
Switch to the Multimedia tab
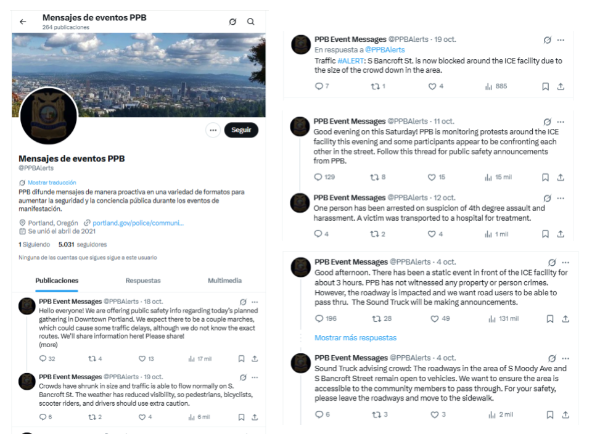pyautogui.click(x=224, y=281)
